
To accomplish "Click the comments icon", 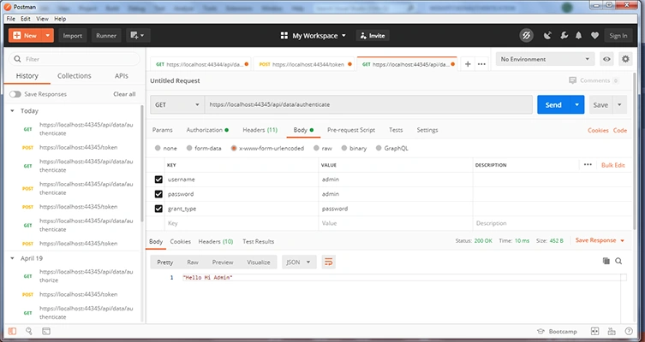I will point(572,80).
